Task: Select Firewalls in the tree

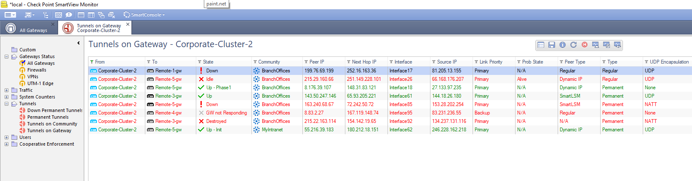Action: point(33,70)
